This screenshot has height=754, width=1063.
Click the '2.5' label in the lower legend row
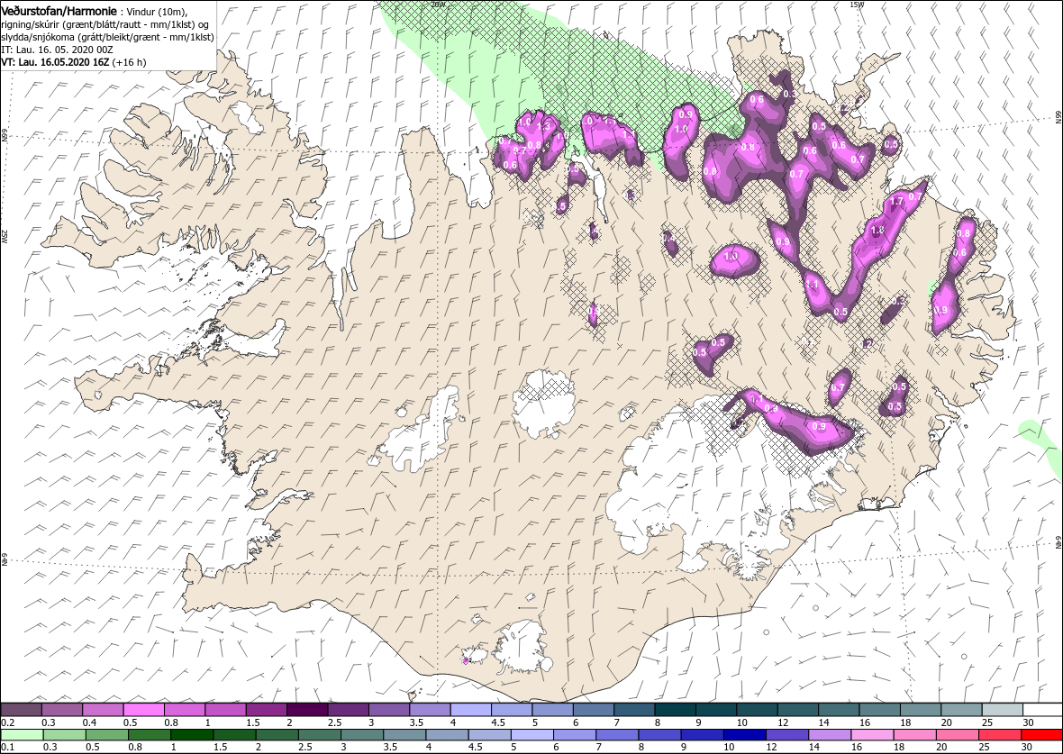coord(305,748)
